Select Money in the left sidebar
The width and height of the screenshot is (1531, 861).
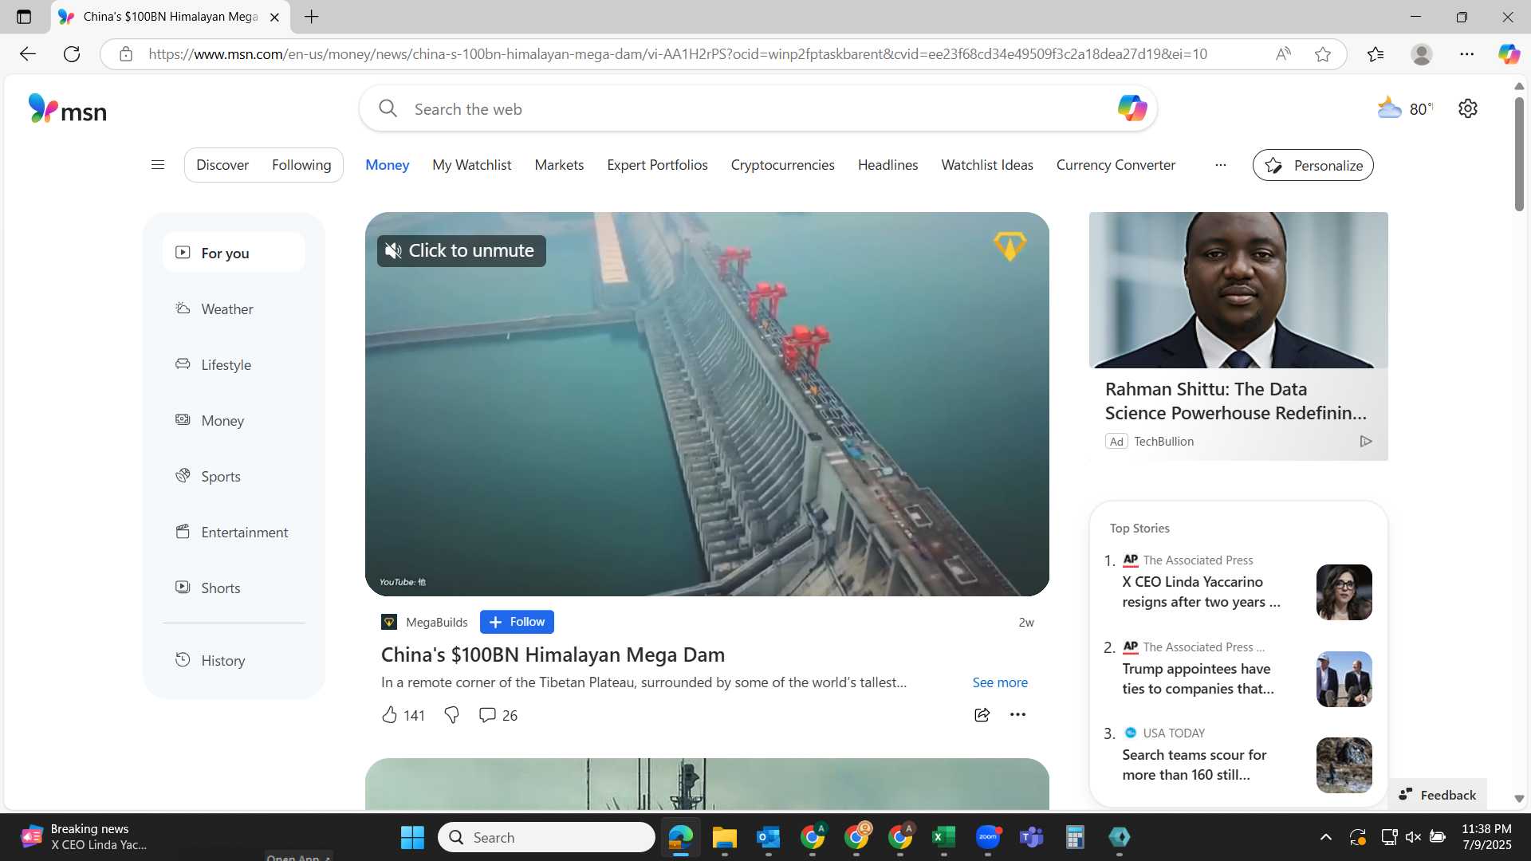[x=234, y=420]
